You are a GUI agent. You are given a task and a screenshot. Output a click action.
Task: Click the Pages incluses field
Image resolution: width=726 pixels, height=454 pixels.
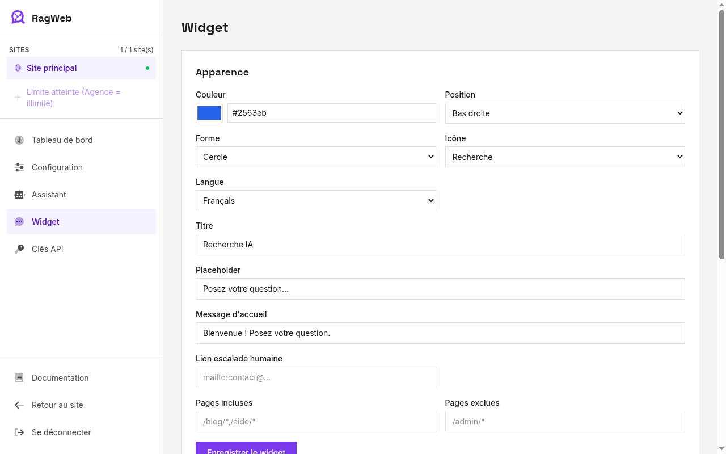point(316,422)
